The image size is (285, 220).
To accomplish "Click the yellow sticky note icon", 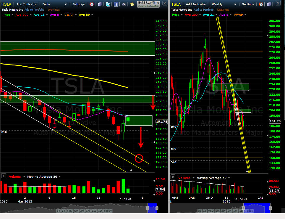I will [x=132, y=4].
